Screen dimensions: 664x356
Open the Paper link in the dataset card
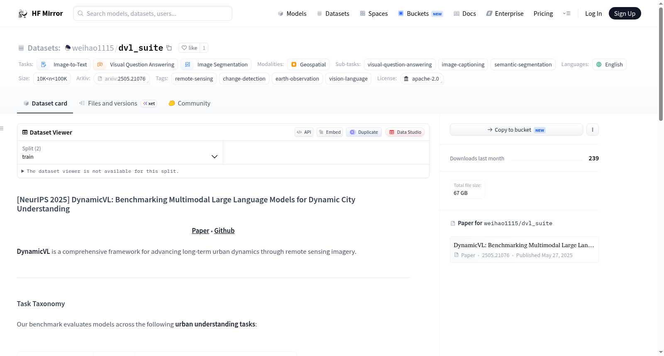tap(200, 231)
